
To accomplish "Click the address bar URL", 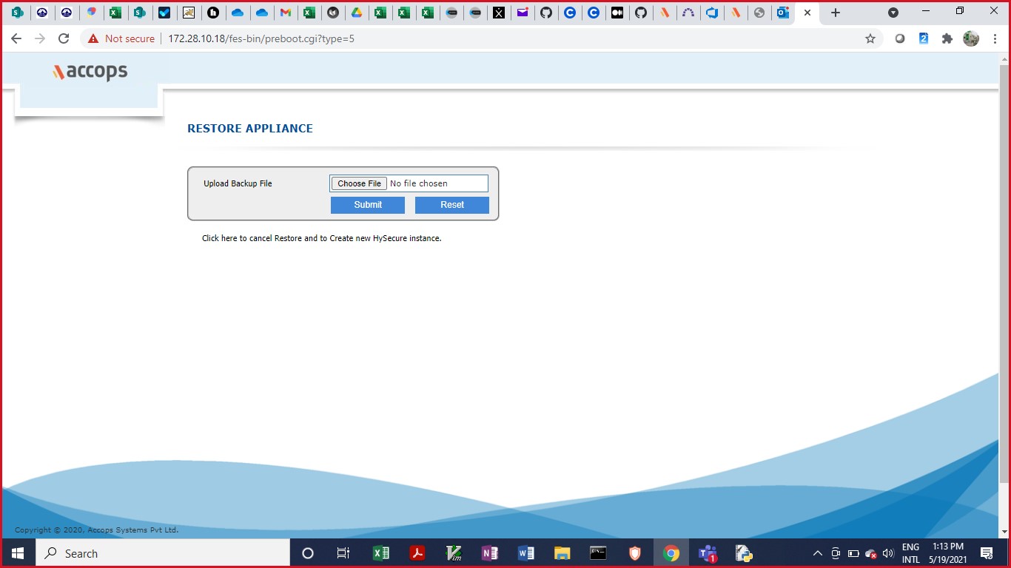I will [261, 38].
